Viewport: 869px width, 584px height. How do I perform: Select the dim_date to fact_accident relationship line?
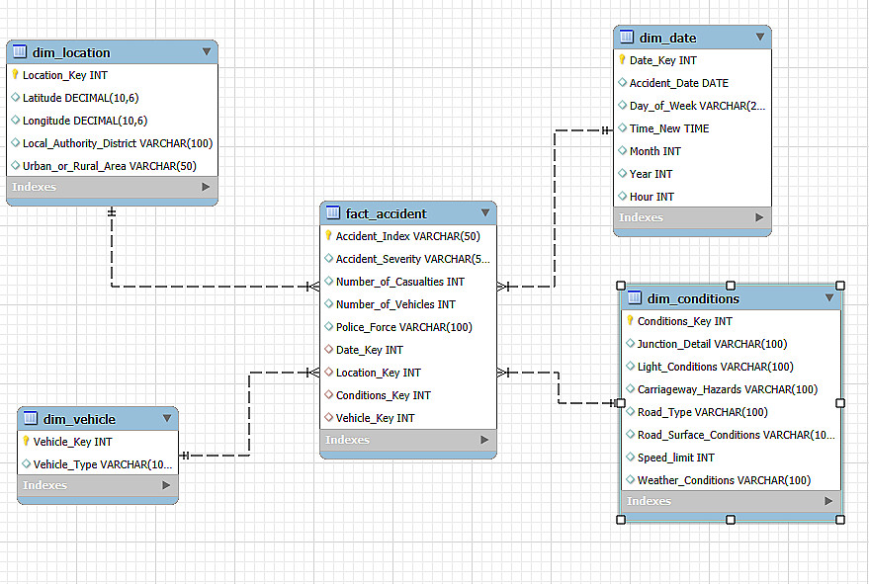(555, 209)
